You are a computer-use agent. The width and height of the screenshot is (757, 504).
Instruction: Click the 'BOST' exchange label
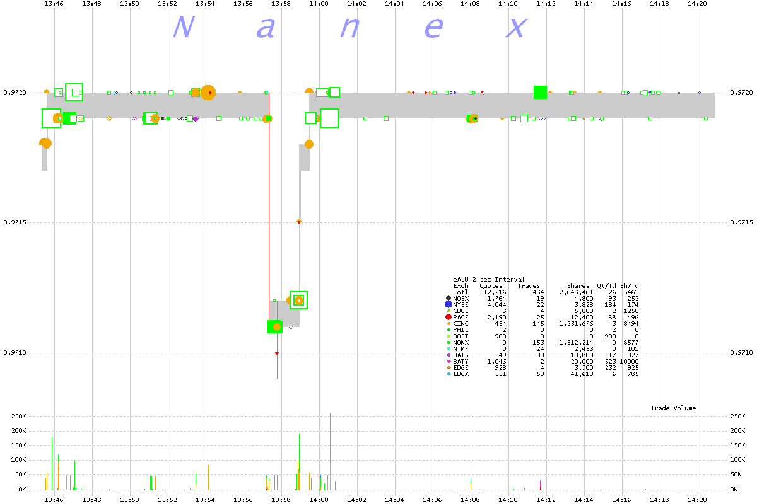point(461,336)
